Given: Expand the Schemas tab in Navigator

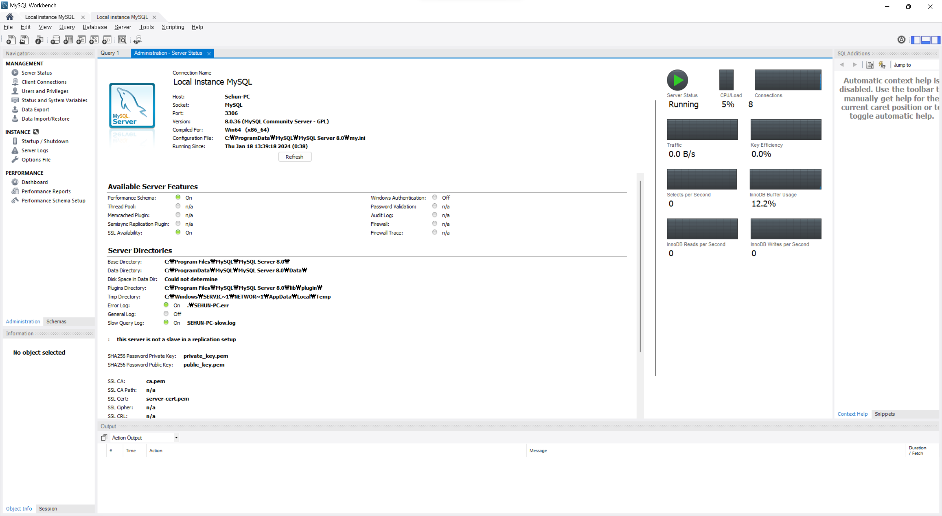Looking at the screenshot, I should (57, 321).
